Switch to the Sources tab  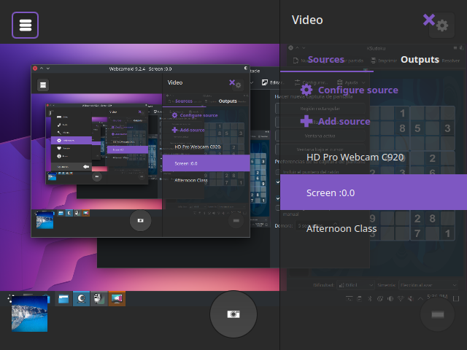coord(326,60)
